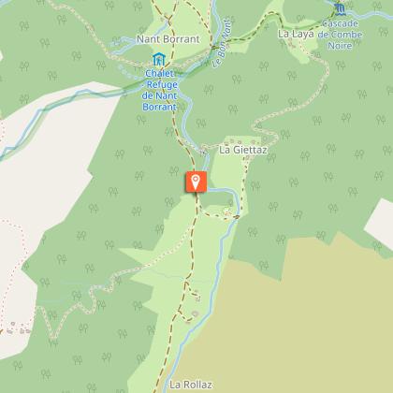Select the small hut on the loop trail above La Rollaz
393x393 pixels.
point(196,313)
